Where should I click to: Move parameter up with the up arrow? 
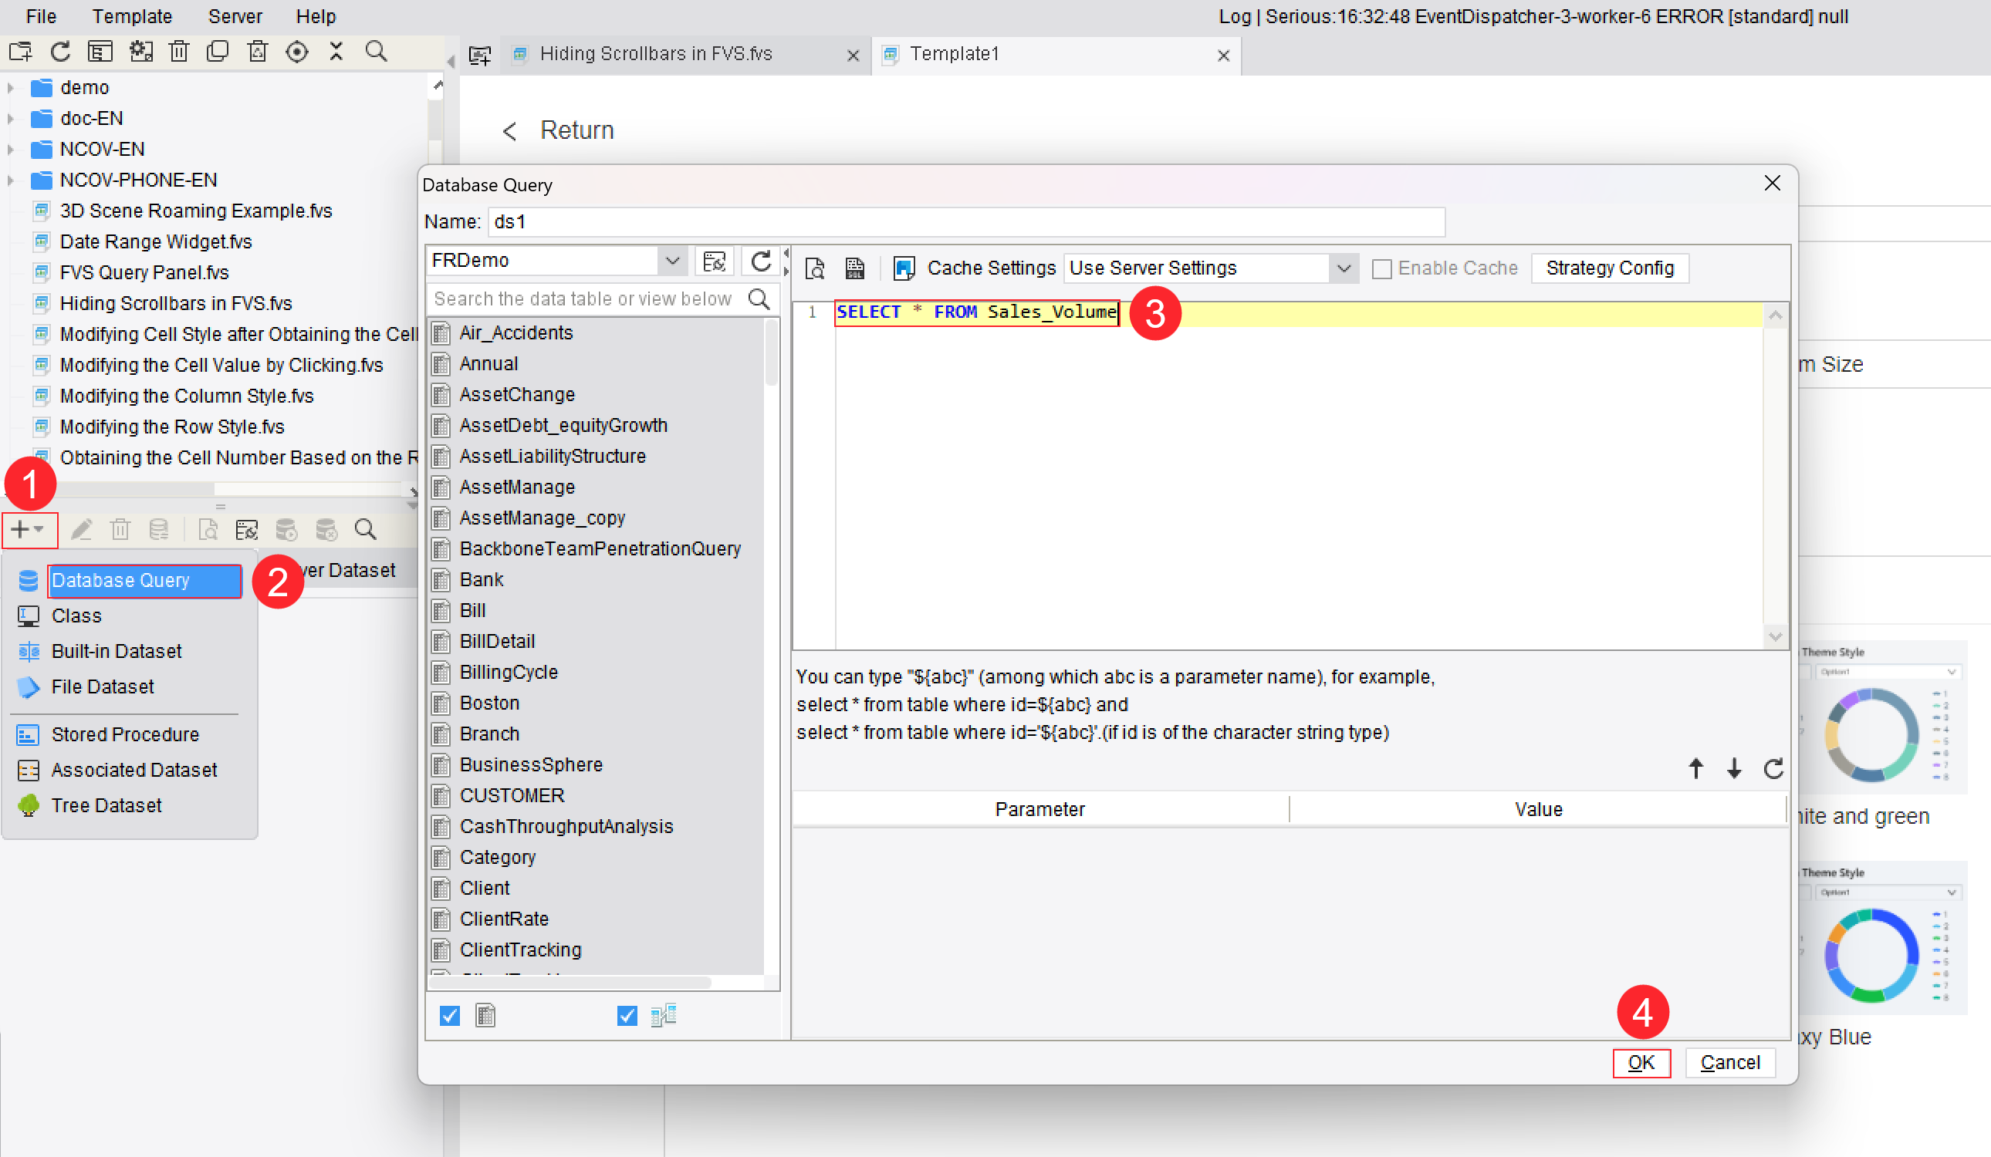(x=1695, y=768)
